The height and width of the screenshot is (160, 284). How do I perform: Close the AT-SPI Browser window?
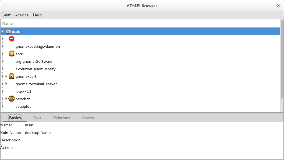[278, 6]
